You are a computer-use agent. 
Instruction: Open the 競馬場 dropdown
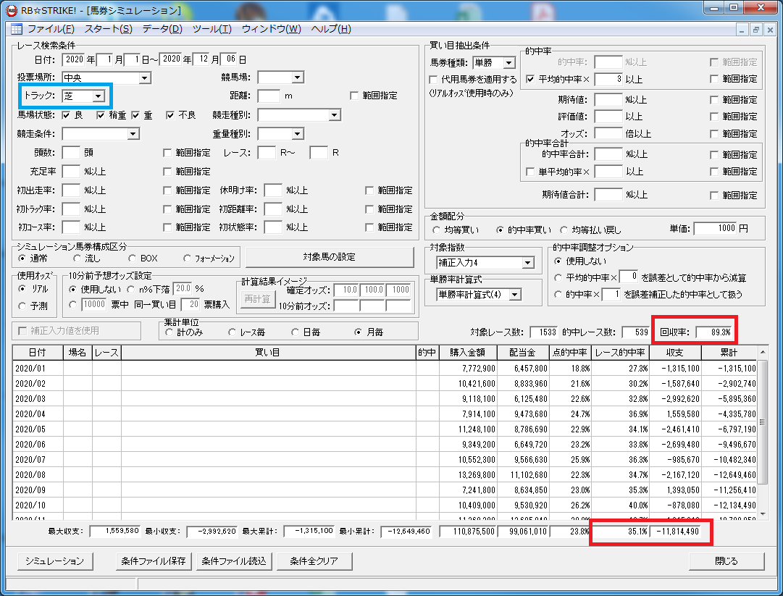[298, 77]
